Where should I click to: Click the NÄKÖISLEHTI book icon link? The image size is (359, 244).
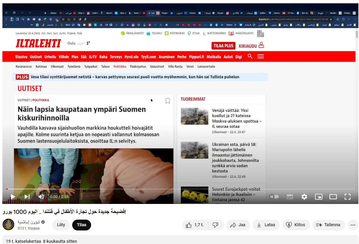(241, 33)
